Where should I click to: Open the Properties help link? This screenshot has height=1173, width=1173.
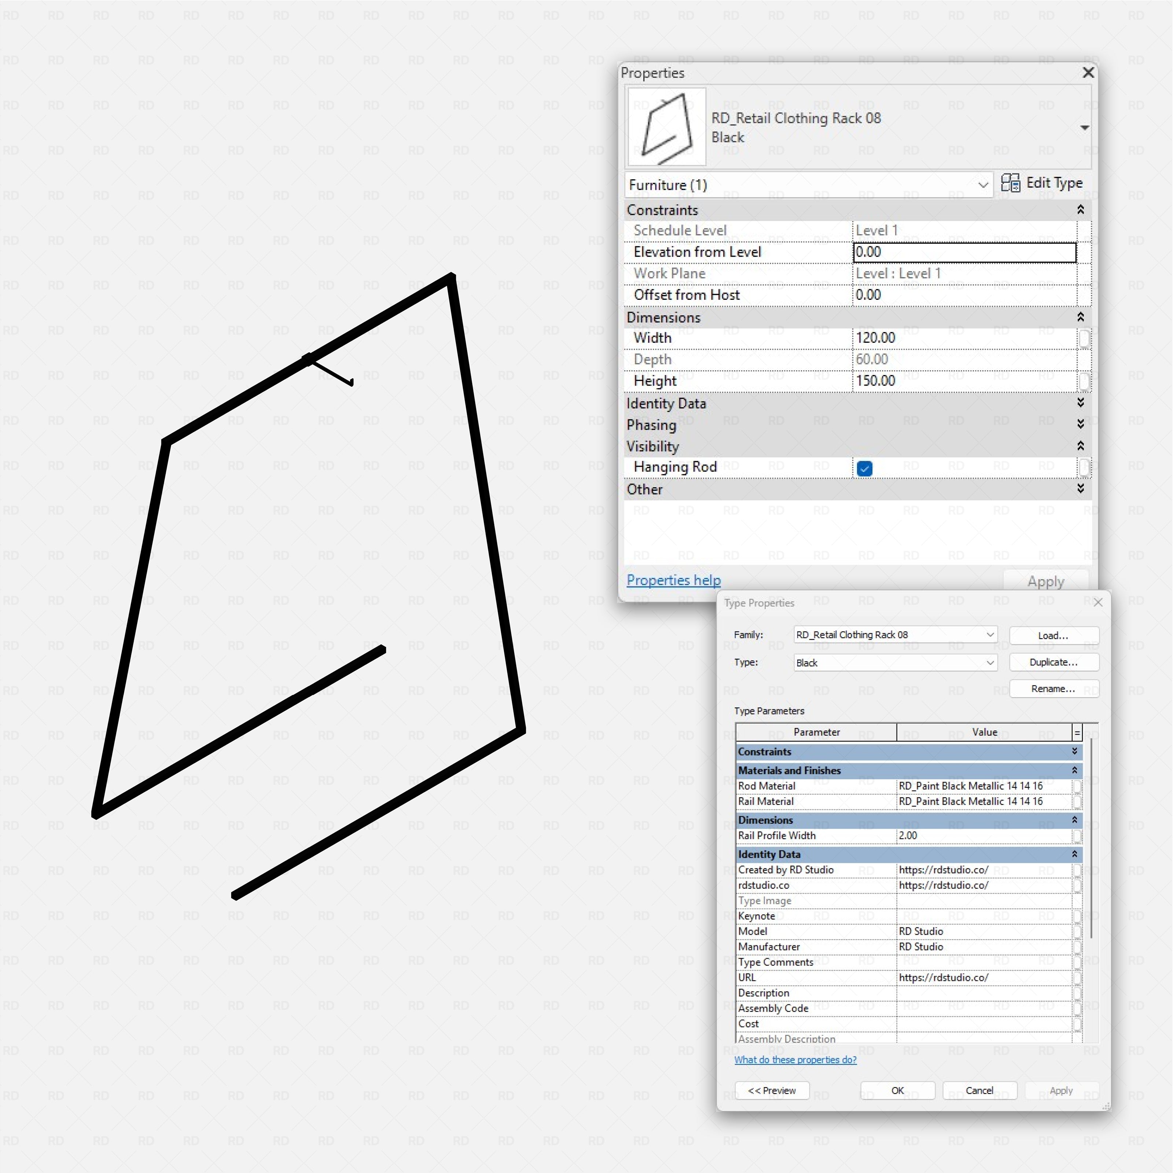[673, 580]
